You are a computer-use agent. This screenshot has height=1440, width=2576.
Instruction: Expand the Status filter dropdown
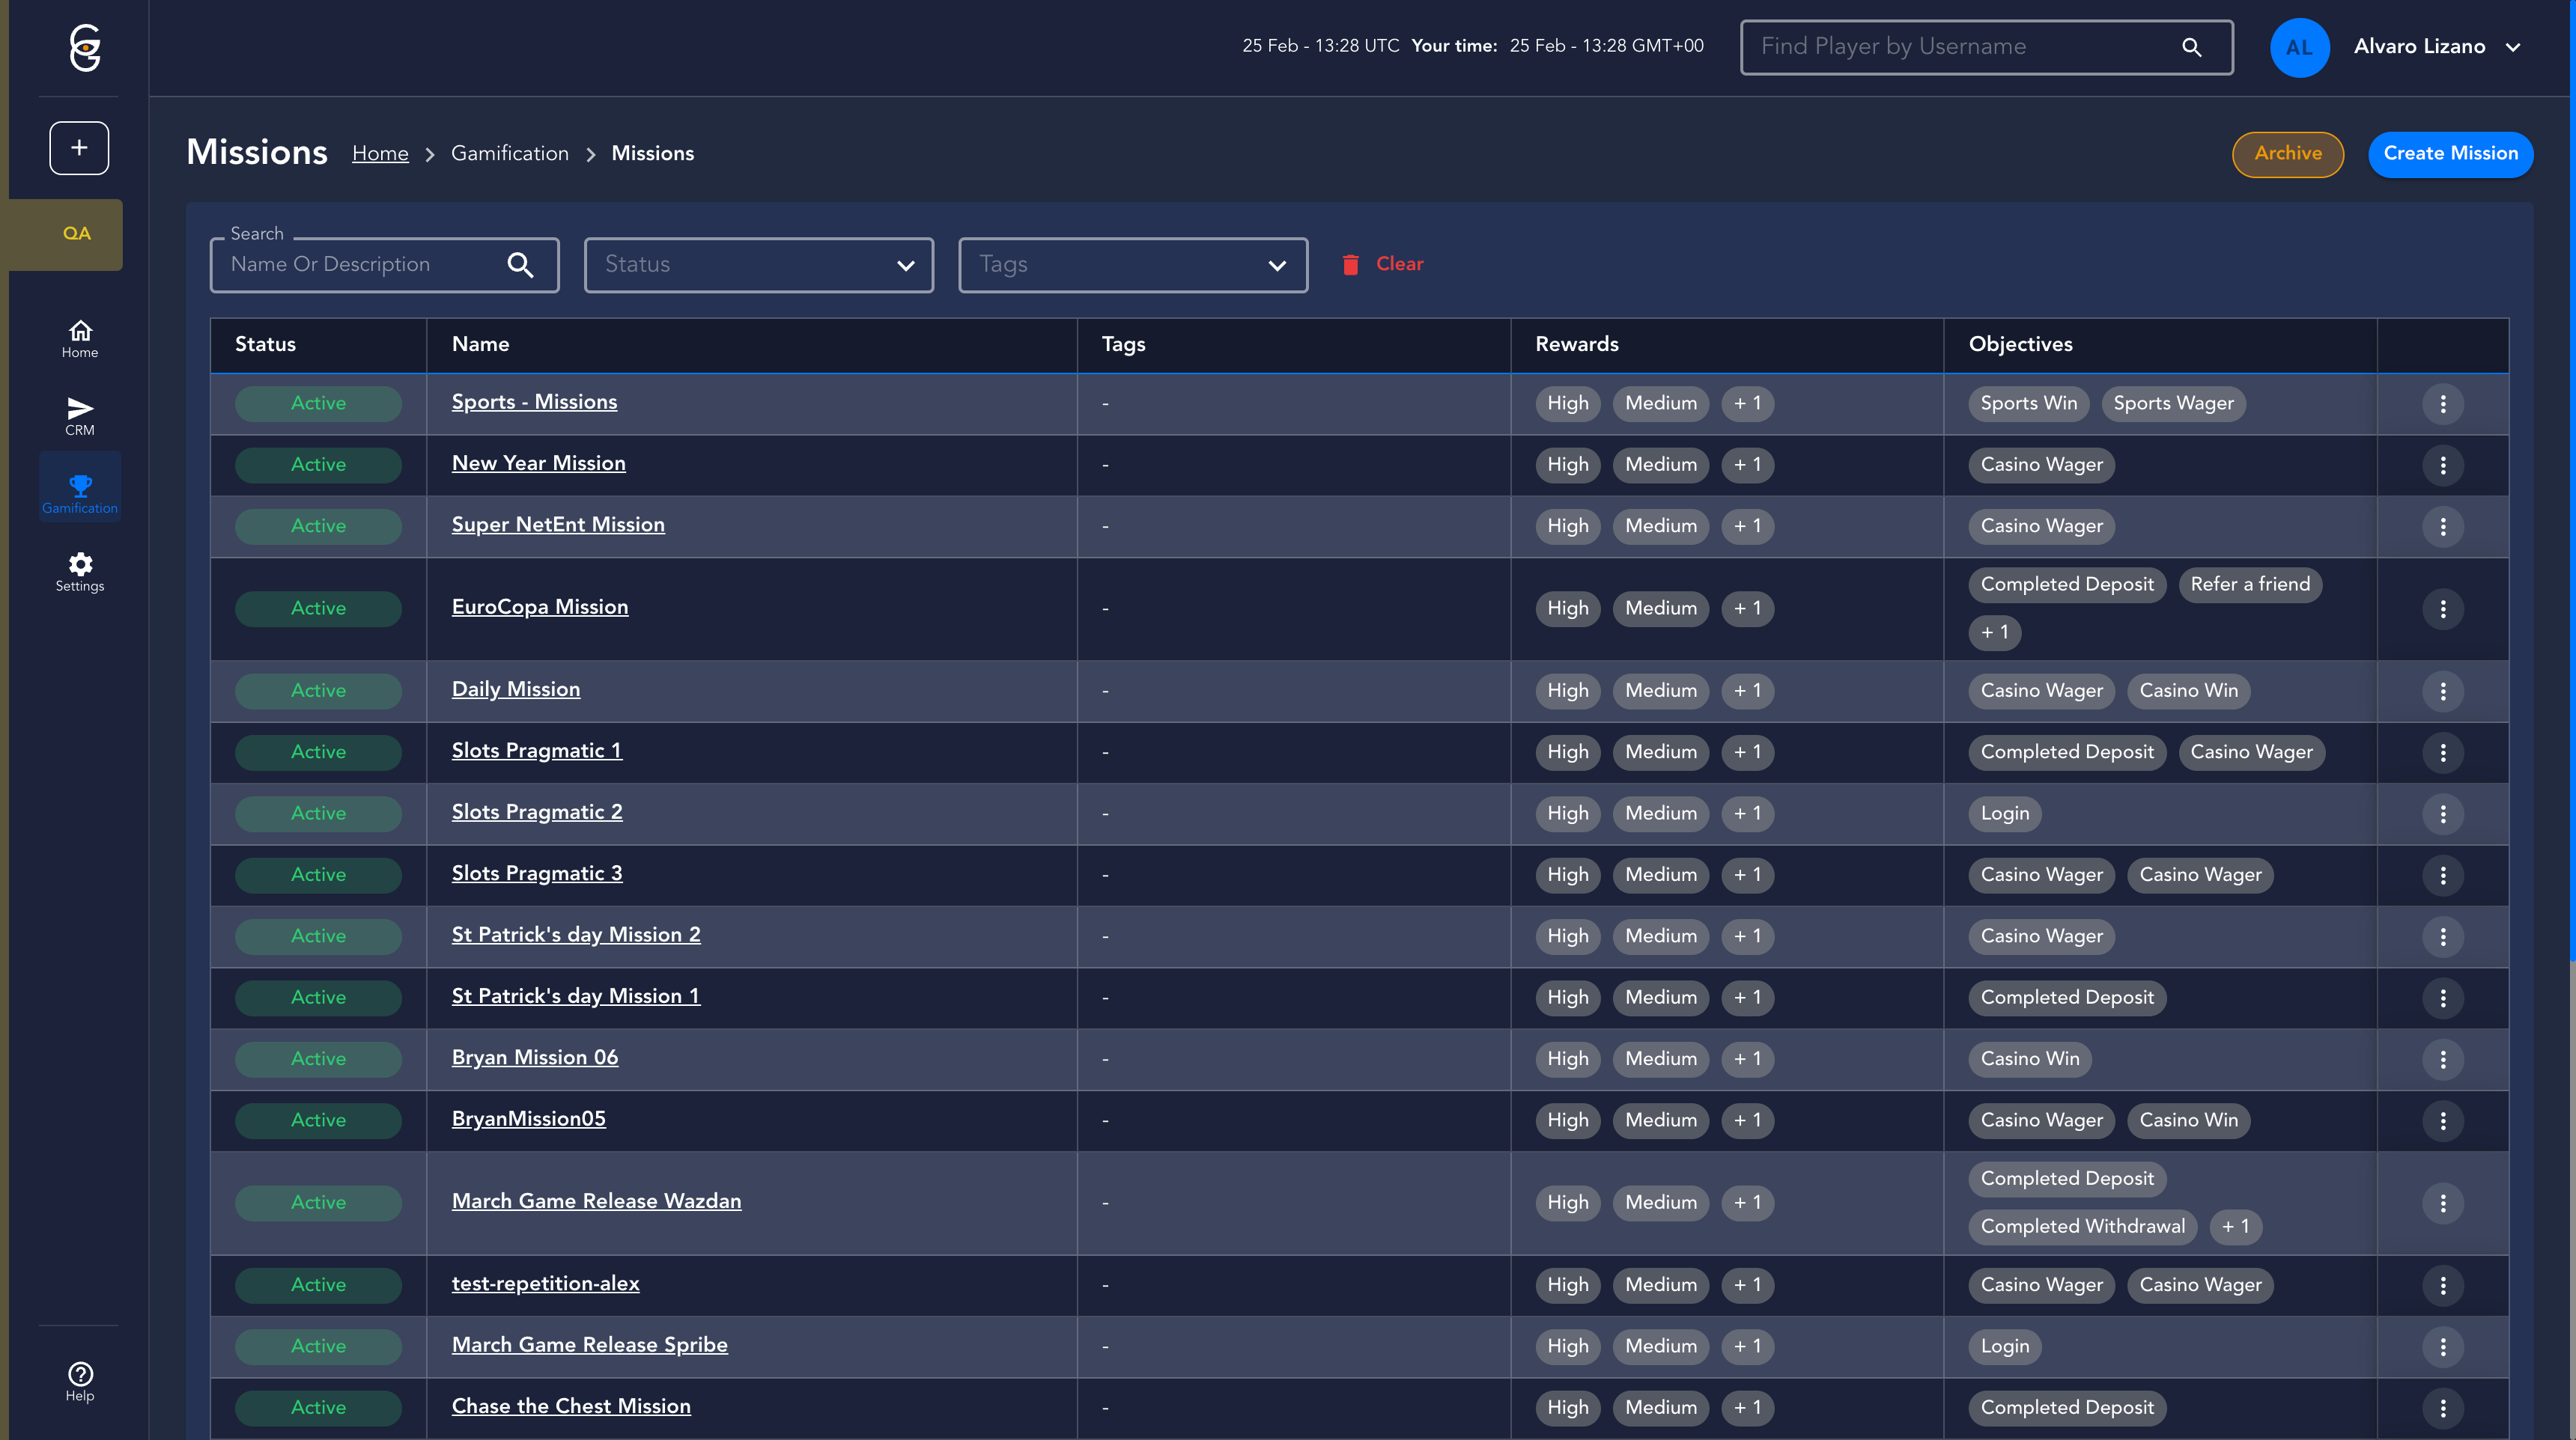click(x=759, y=265)
